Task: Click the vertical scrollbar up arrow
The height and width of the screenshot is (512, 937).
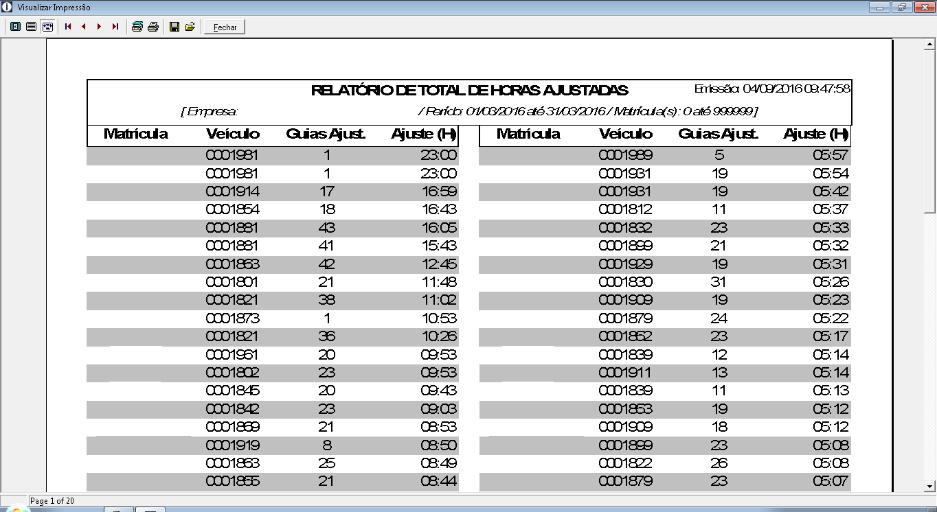Action: [929, 45]
